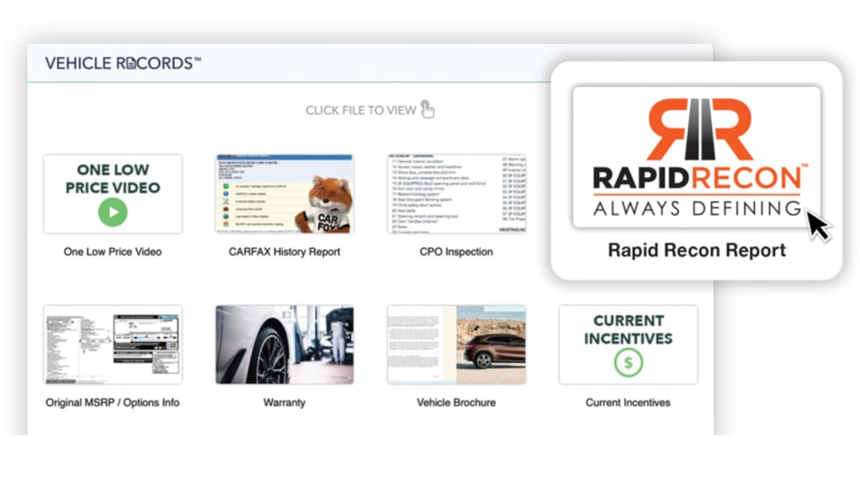This screenshot has width=860, height=484.
Task: Click the green dollar sign icon
Action: 628,363
